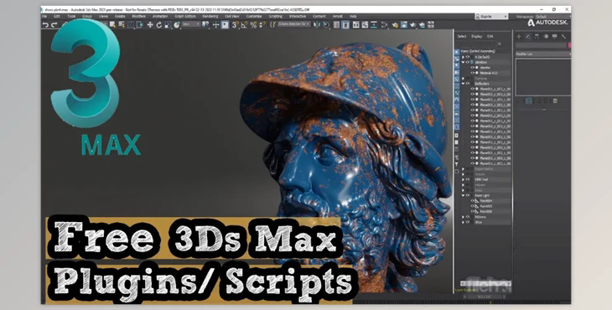Switch to the Hierarchy command panel tab
Image resolution: width=612 pixels, height=310 pixels.
537,36
